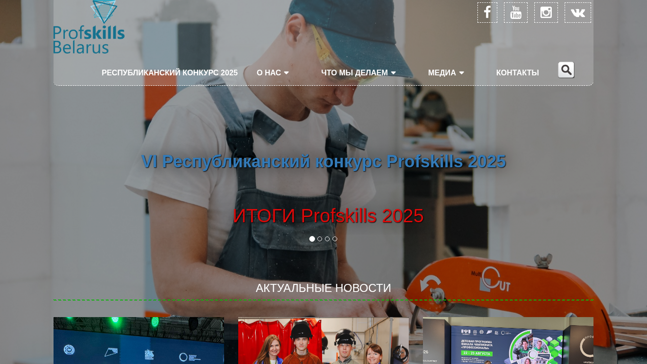Open the Facebook social icon
Screen dimensions: 647x364
click(x=487, y=13)
